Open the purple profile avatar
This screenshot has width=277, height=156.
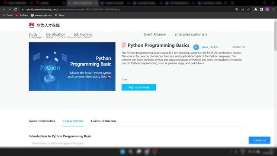[267, 10]
